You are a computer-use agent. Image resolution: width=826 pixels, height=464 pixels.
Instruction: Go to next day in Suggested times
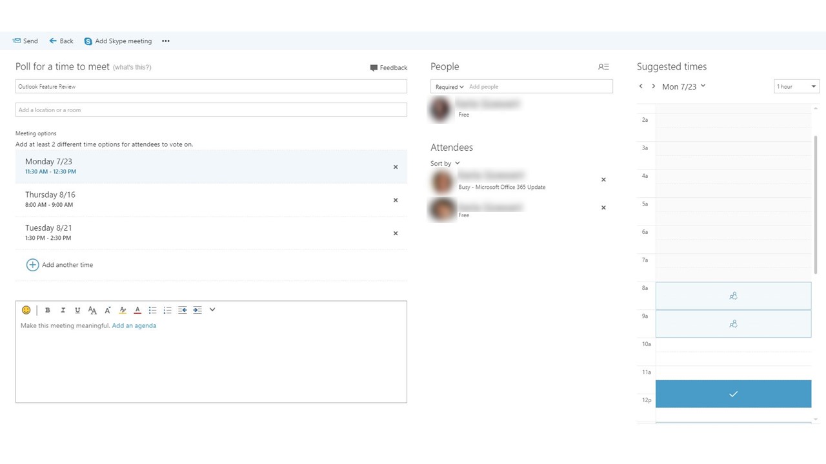[x=653, y=86]
